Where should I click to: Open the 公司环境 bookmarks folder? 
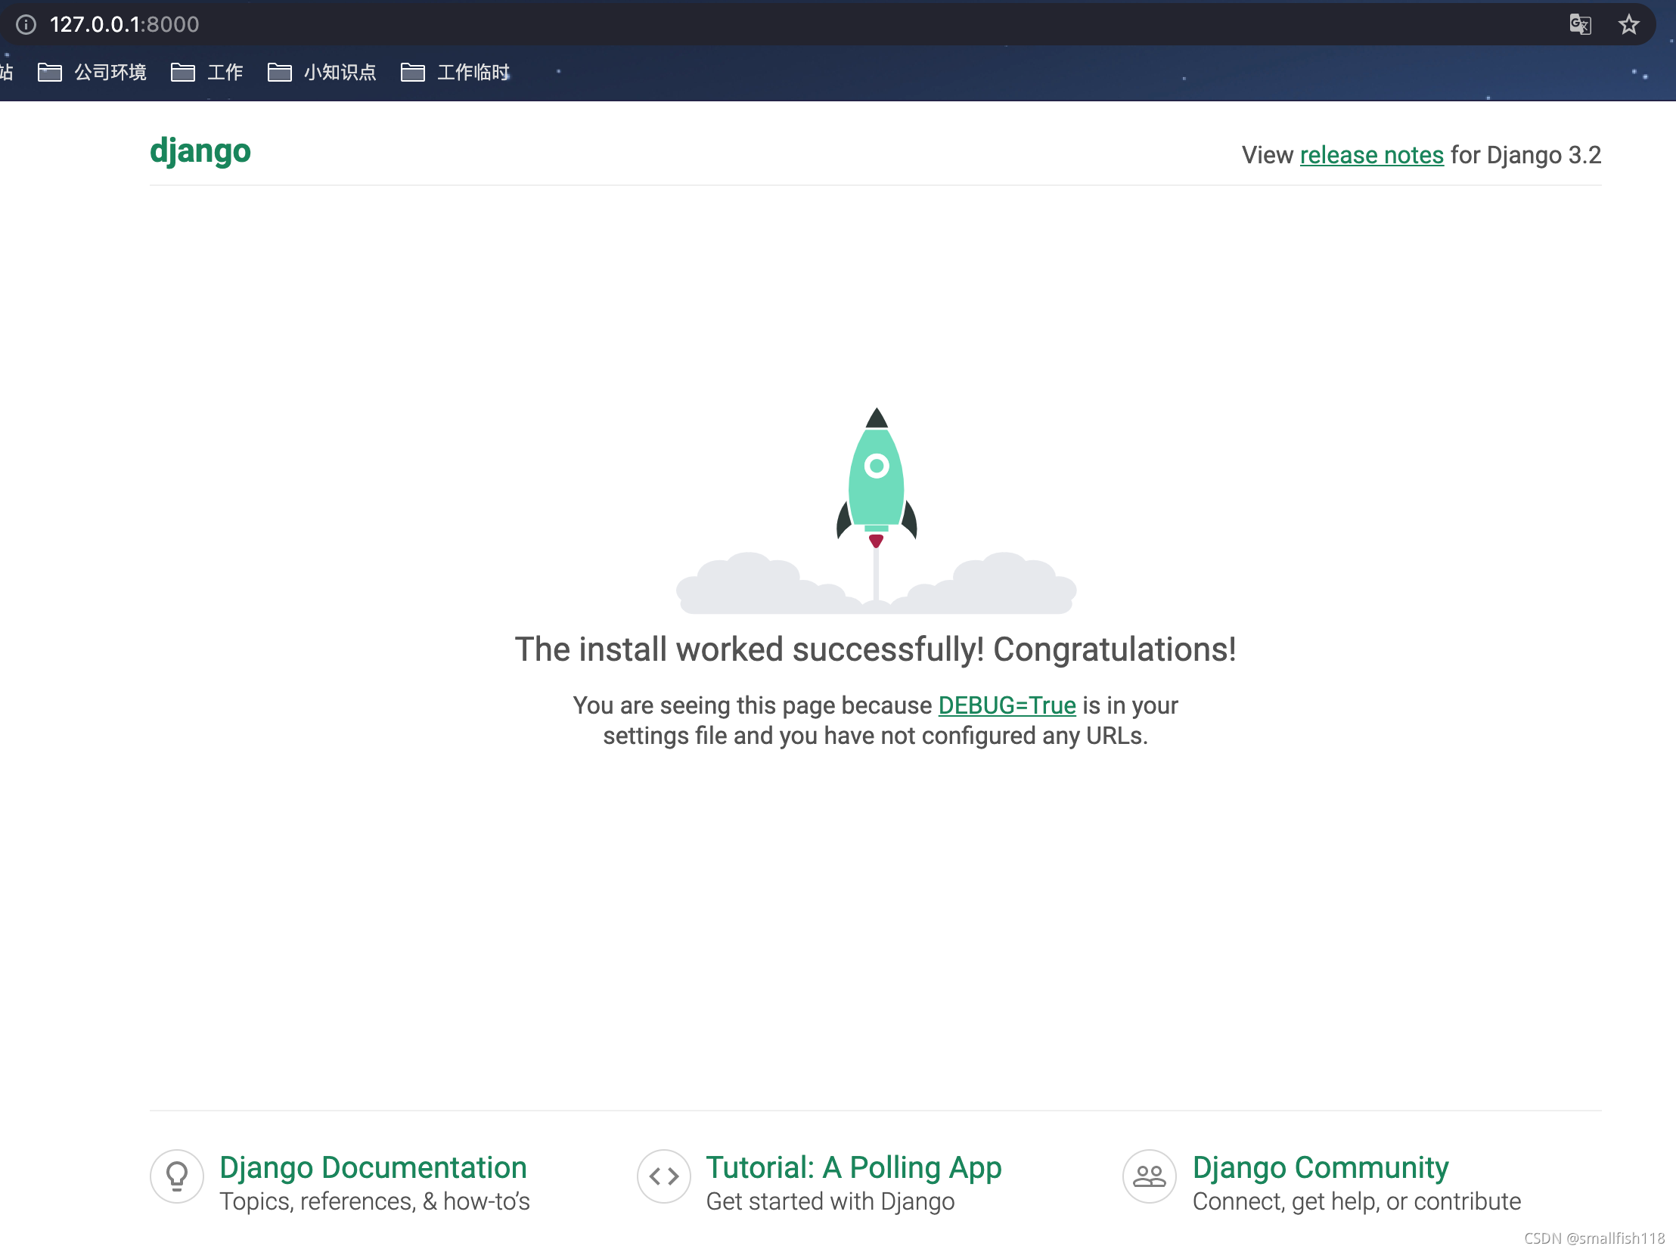click(110, 72)
